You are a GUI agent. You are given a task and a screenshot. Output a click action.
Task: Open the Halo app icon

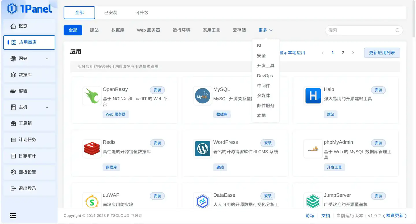click(313, 96)
